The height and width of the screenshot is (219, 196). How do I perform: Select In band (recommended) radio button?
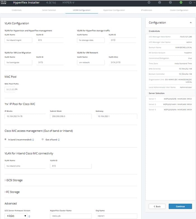(x=5, y=139)
